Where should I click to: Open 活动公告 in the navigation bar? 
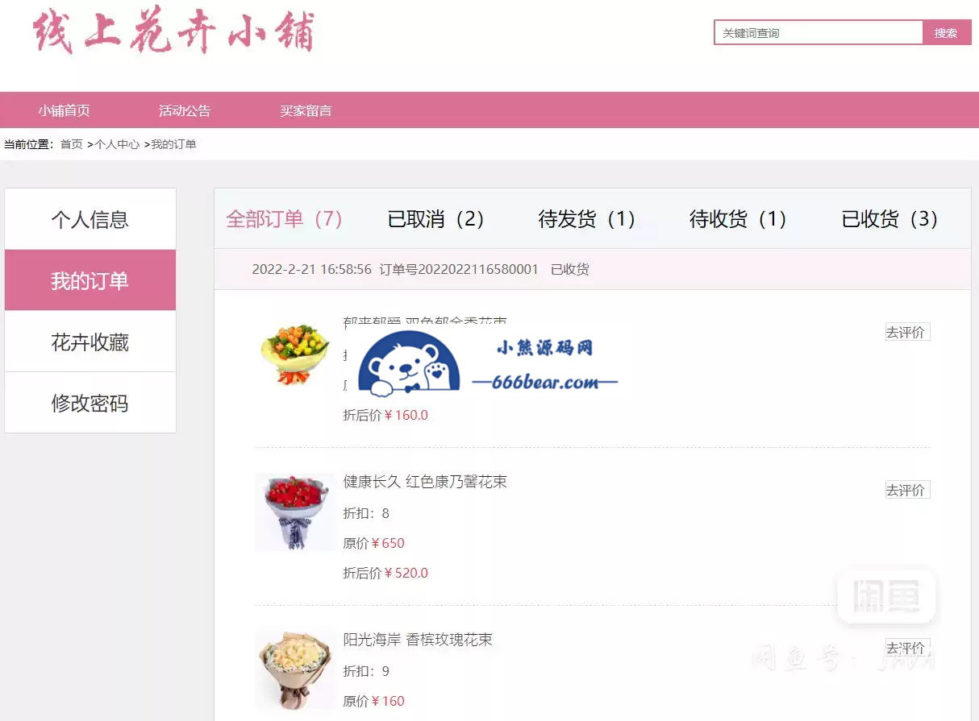[x=185, y=110]
